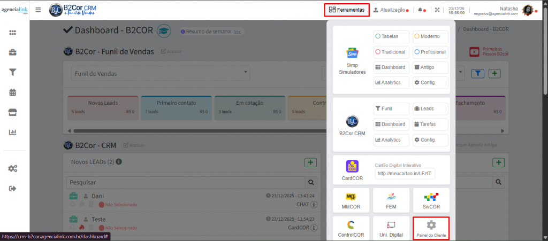
Task: Select the Moderno simulator option
Action: [430, 36]
